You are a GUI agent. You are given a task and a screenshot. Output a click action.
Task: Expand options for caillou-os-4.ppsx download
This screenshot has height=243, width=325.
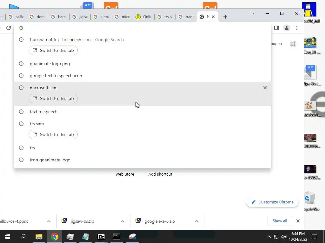tap(49, 221)
